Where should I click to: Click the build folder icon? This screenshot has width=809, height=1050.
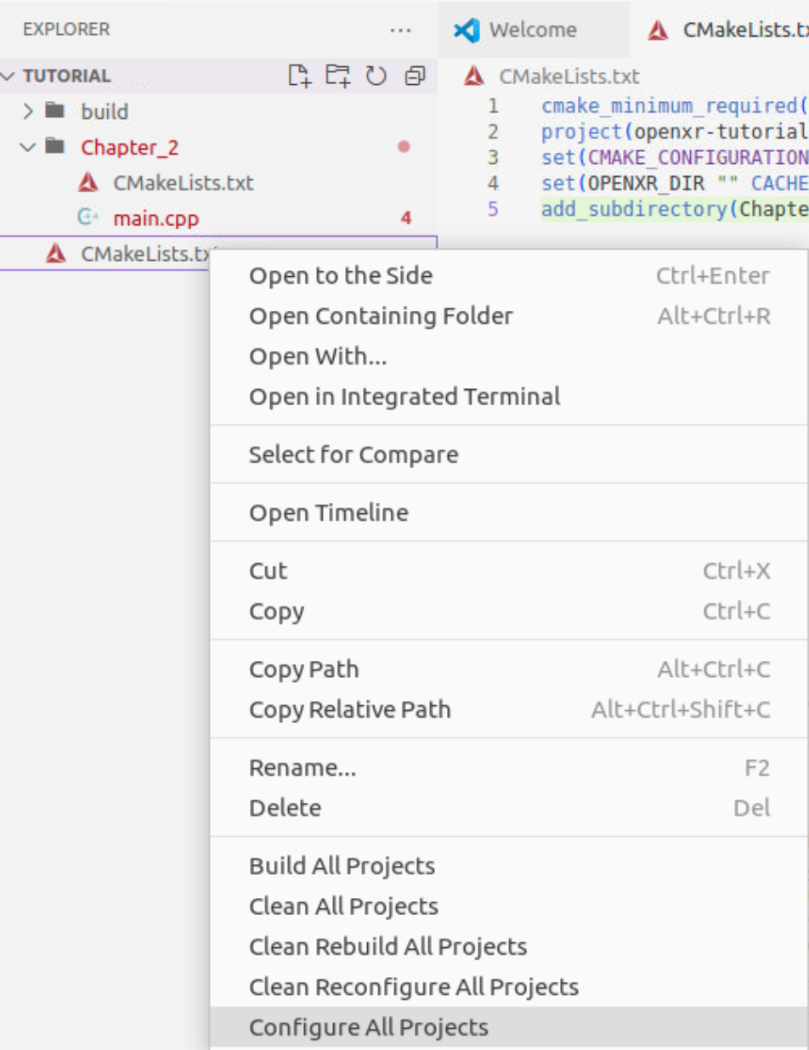(55, 111)
